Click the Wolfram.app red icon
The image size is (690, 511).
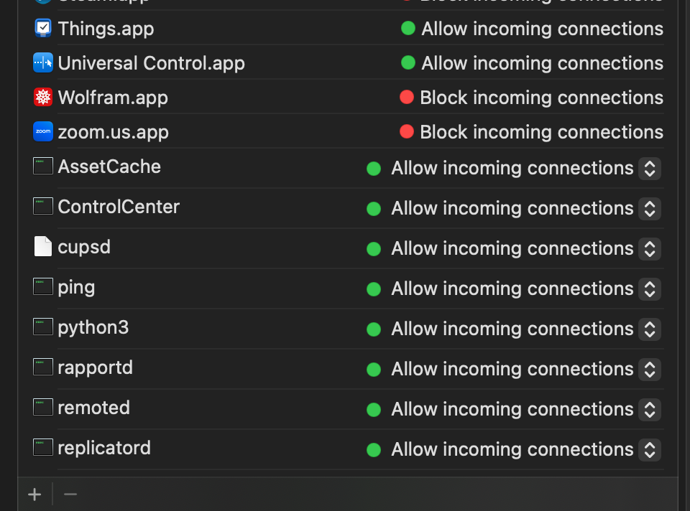point(43,98)
